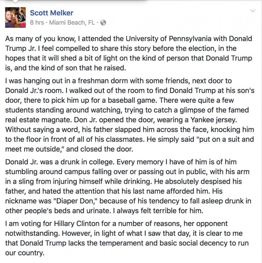Open the Scott Melker author name link
The height and width of the screenshot is (263, 262).
52,13
